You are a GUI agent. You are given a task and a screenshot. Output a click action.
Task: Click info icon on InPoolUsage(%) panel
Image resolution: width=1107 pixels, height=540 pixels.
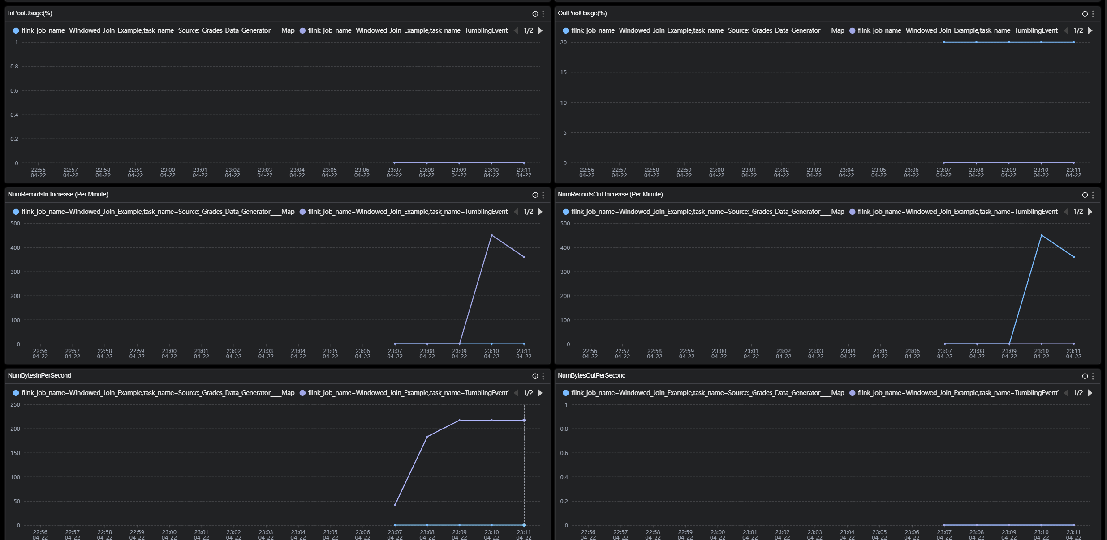tap(535, 14)
